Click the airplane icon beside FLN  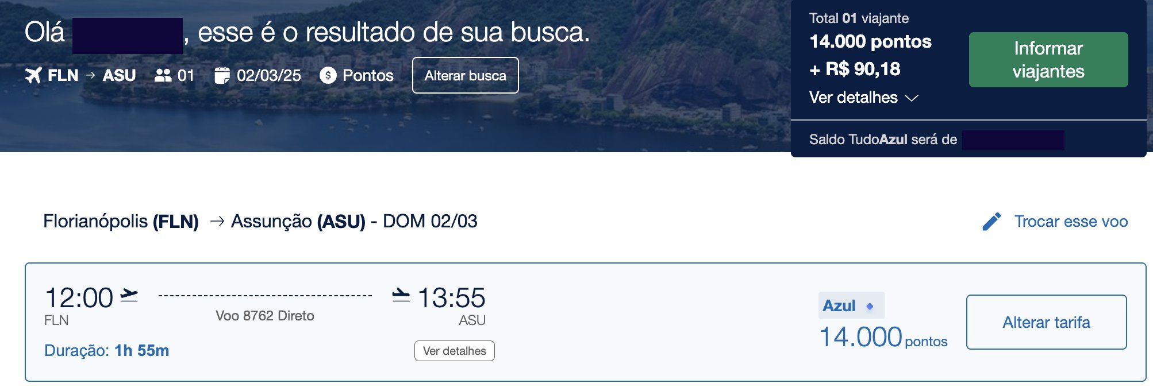(33, 75)
